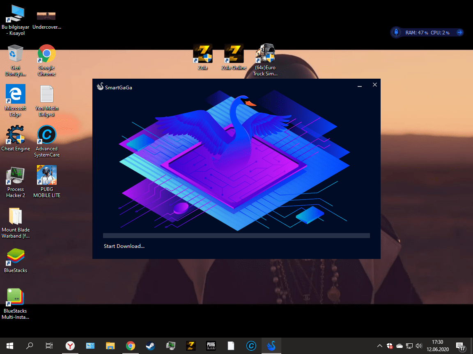Open volume control tray icon
473x354 pixels.
point(419,346)
